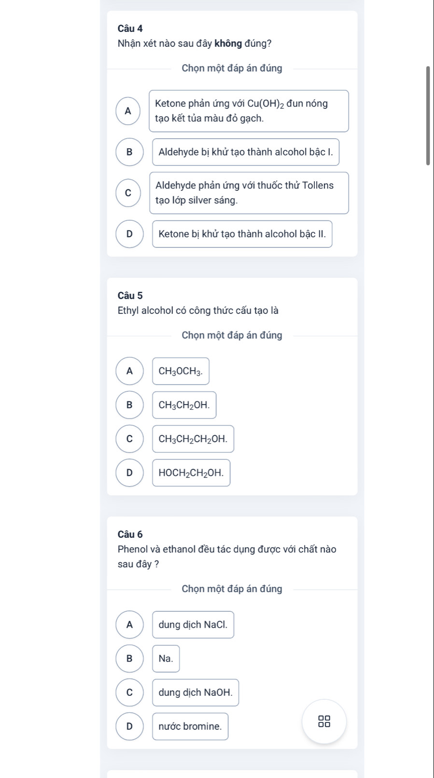Select radio B for Câu 5

[x=129, y=405]
